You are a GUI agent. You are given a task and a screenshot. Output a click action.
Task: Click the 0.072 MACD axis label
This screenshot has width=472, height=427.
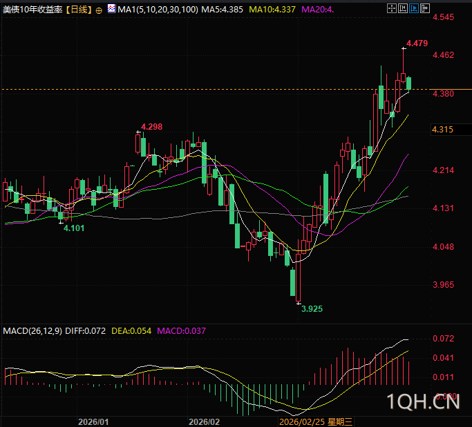point(443,339)
